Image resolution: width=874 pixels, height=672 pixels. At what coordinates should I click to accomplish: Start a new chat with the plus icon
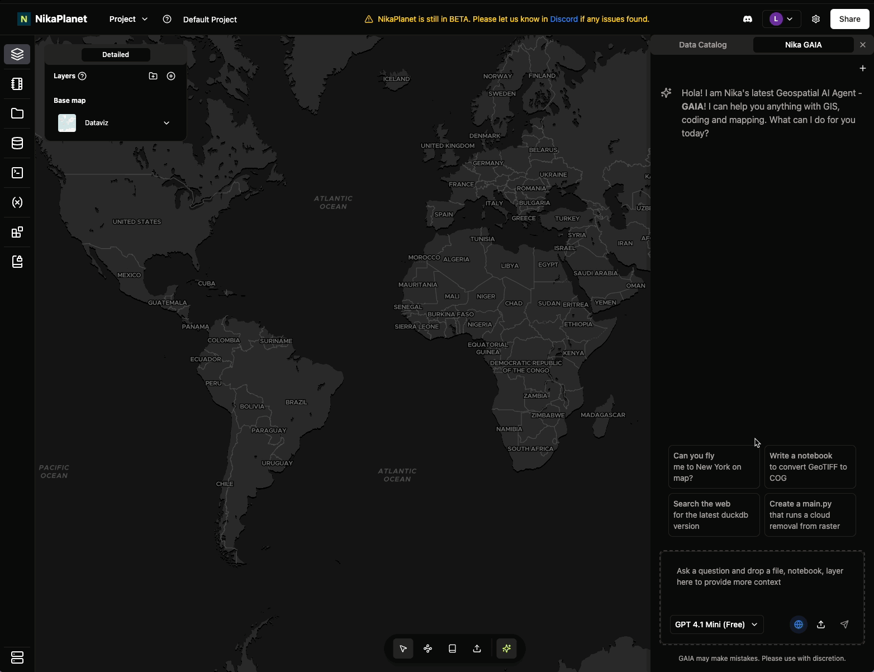[x=863, y=68]
